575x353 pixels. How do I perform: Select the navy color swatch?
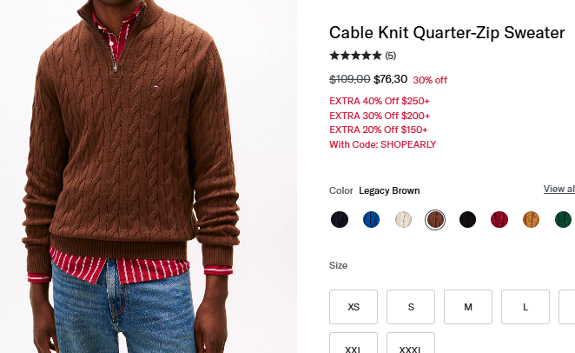click(339, 219)
